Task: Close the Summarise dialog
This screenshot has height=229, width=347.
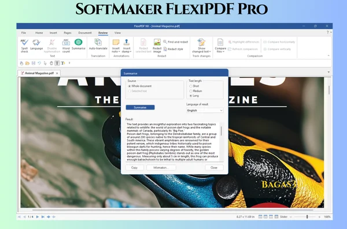Action: coord(214,168)
